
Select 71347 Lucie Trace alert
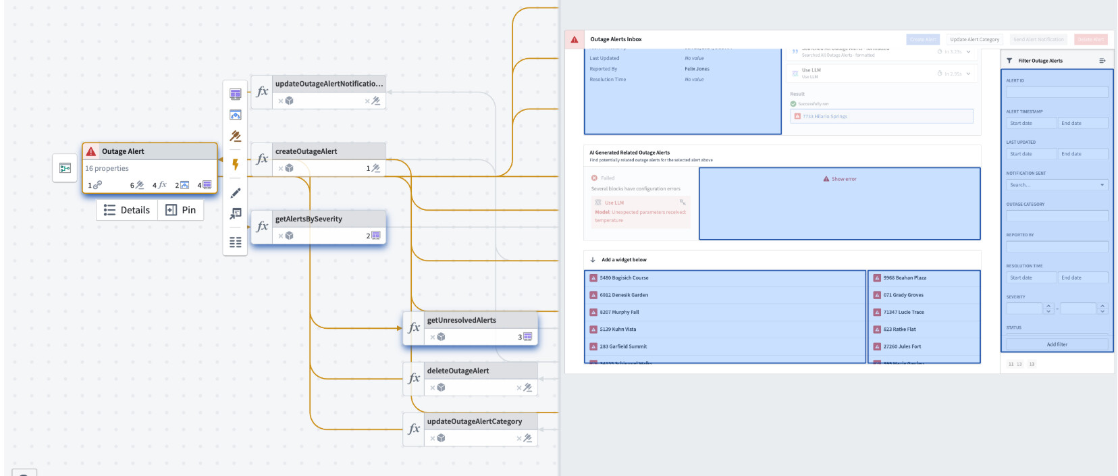tap(924, 312)
